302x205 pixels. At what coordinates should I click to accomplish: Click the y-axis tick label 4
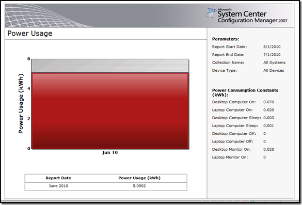click(29, 89)
